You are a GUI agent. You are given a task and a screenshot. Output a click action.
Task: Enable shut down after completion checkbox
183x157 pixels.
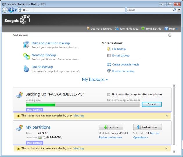coord(109,94)
